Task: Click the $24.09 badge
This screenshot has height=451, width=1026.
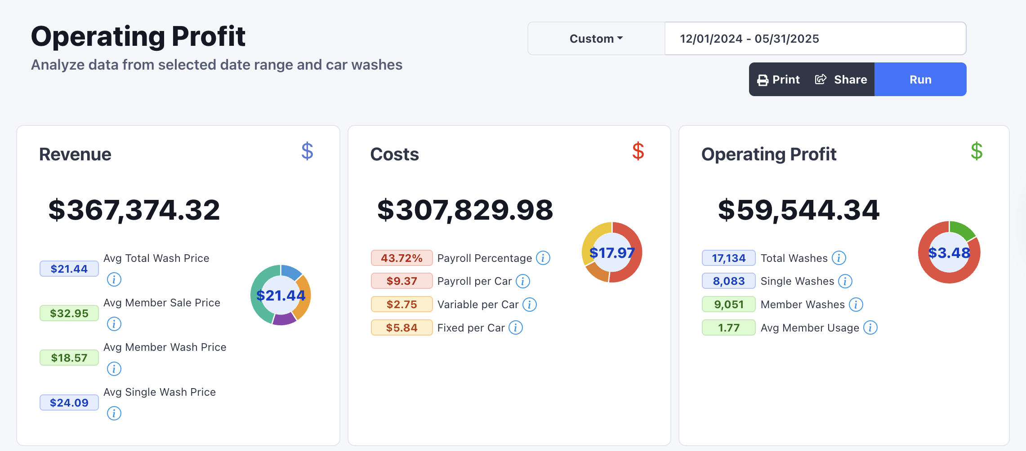Action: [x=69, y=403]
